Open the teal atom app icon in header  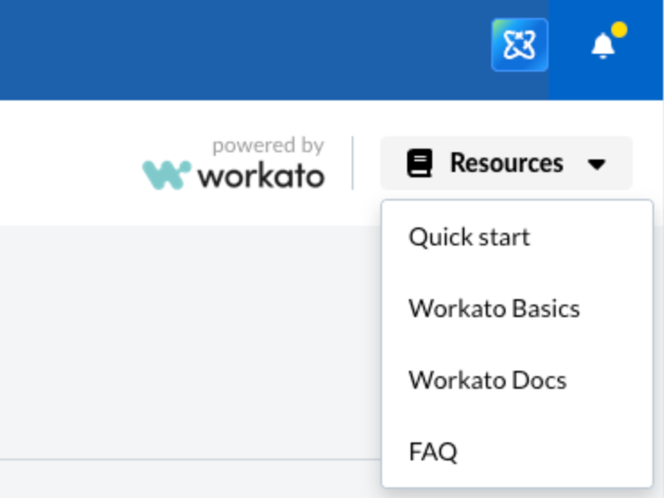pos(519,45)
